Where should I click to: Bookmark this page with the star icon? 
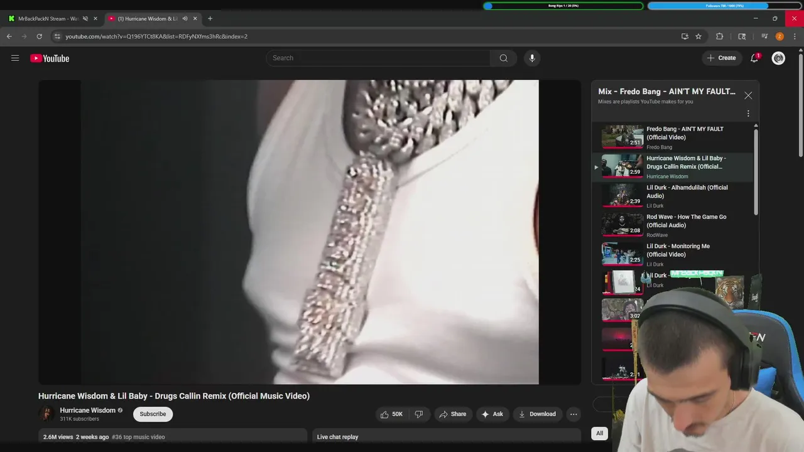[x=698, y=36]
